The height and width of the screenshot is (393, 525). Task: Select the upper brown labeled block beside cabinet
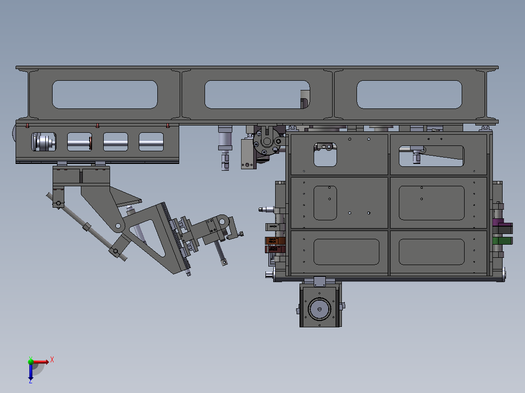[x=275, y=240]
